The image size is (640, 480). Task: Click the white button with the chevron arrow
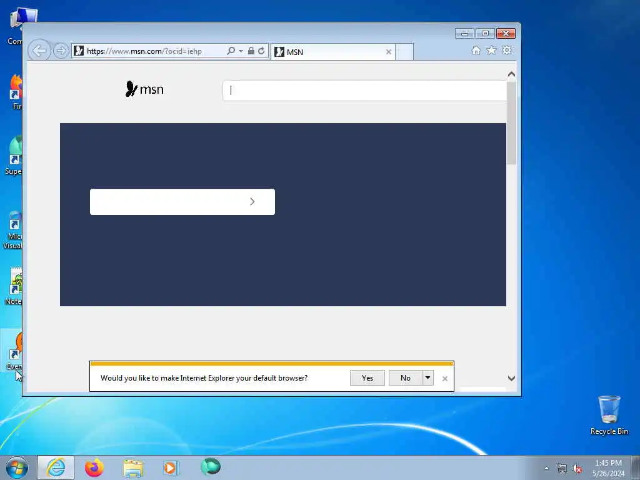pyautogui.click(x=182, y=202)
